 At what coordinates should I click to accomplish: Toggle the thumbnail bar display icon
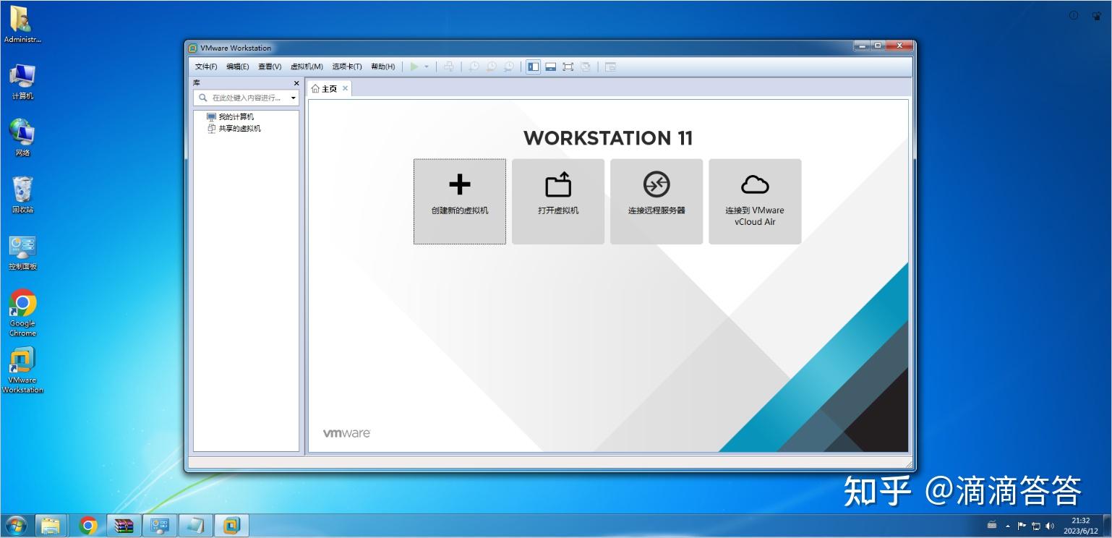[550, 66]
